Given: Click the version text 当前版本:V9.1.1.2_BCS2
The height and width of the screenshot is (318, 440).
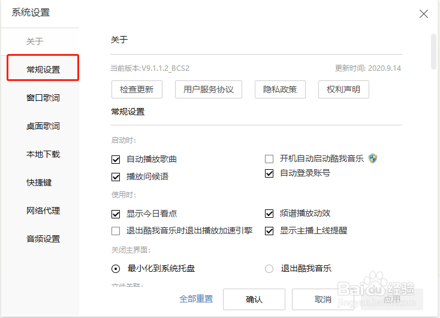Looking at the screenshot, I should [150, 68].
